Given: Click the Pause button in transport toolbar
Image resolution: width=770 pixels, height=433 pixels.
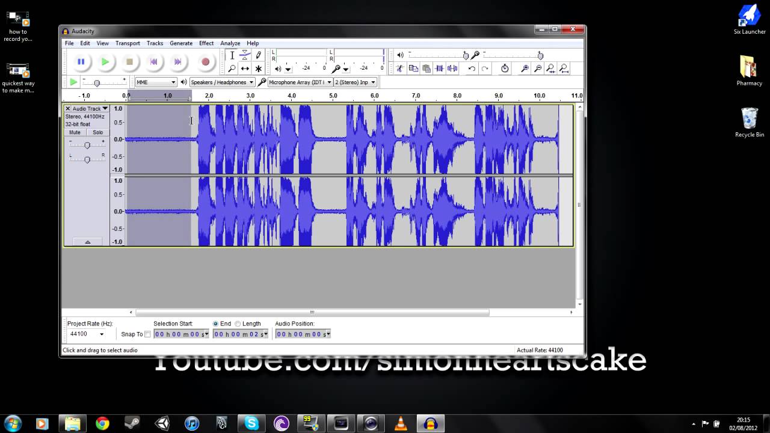Looking at the screenshot, I should tap(81, 61).
